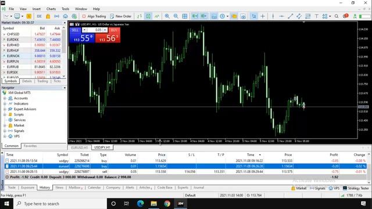This screenshot has height=209, width=372.
Task: Close the Navigator panel
Action: pyautogui.click(x=65, y=88)
